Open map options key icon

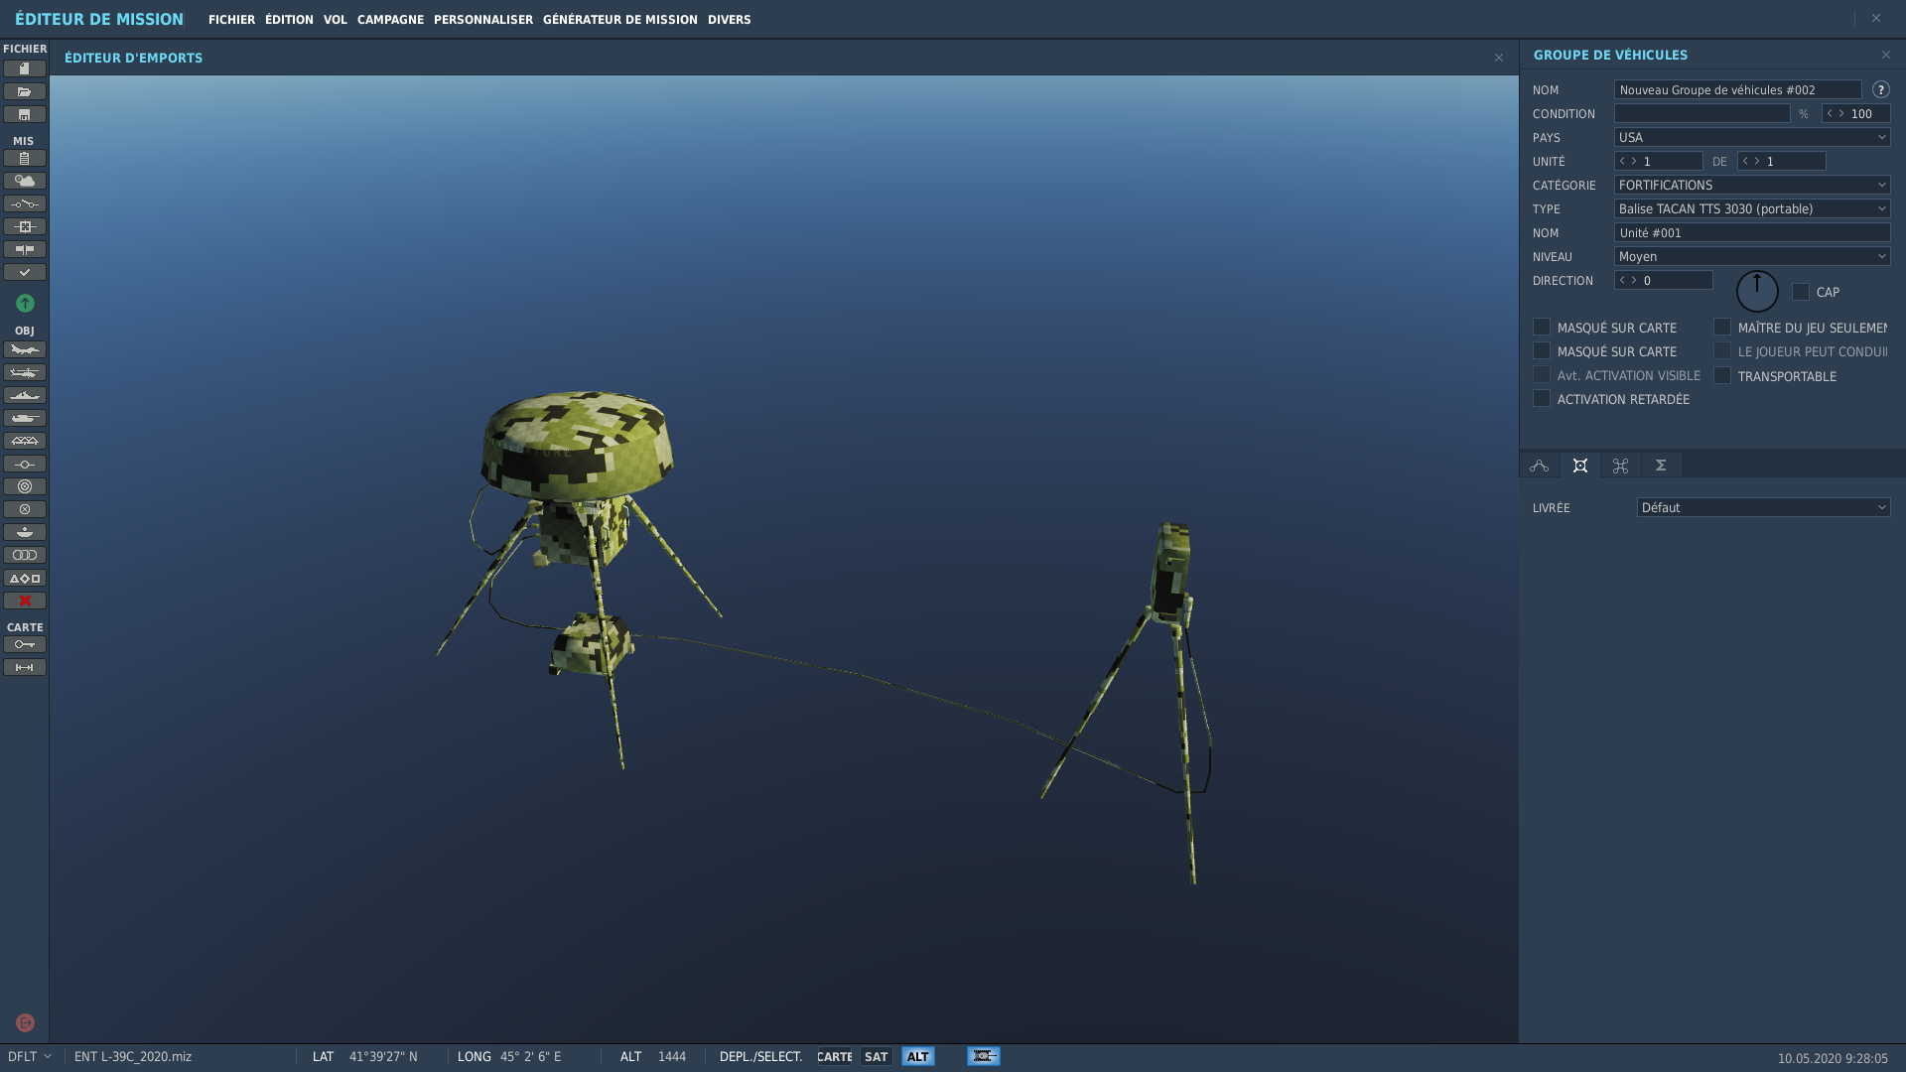(25, 644)
